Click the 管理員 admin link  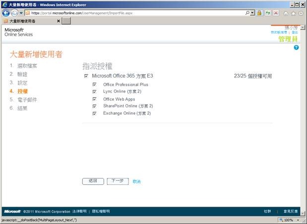288,39
